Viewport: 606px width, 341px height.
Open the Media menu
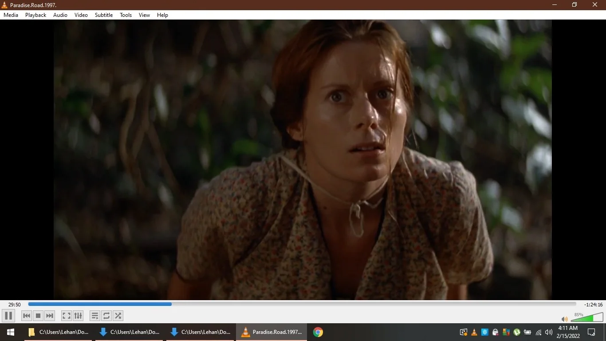point(11,15)
